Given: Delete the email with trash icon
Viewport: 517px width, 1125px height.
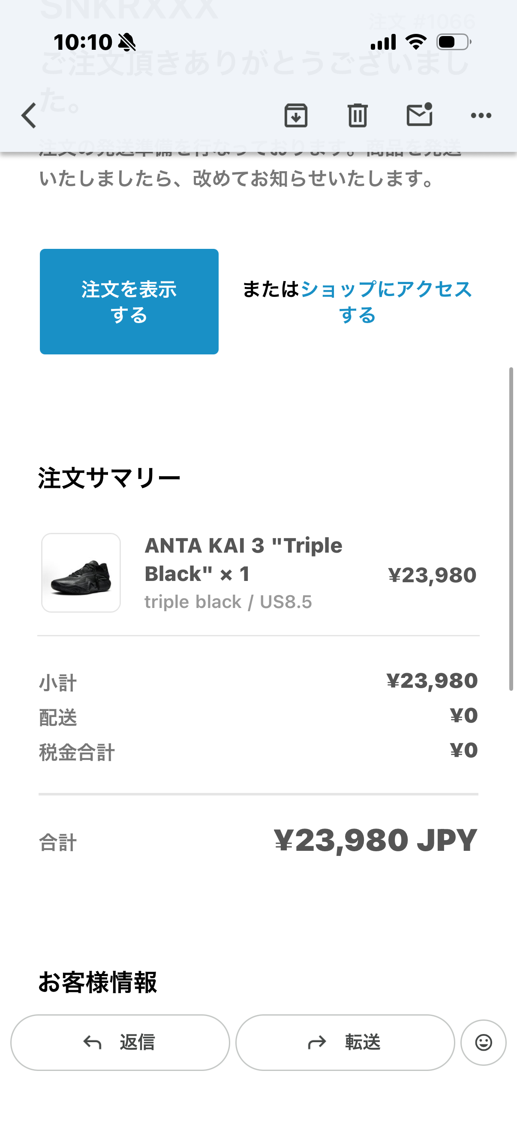Looking at the screenshot, I should pyautogui.click(x=358, y=116).
